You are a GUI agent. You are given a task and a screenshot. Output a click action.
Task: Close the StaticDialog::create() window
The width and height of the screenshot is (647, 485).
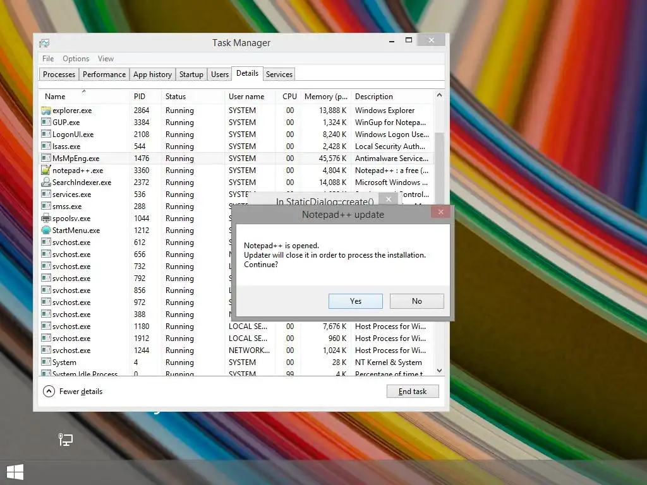pos(389,199)
